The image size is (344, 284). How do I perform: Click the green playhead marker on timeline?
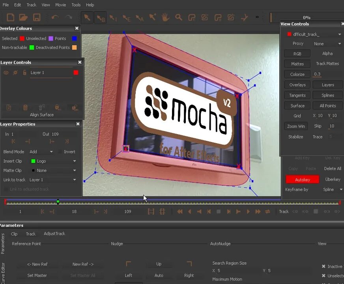(x=58, y=201)
